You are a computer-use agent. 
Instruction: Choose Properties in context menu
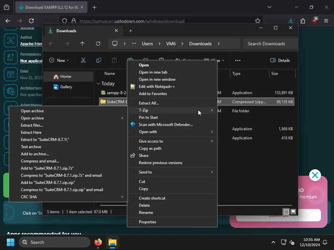(x=172, y=222)
